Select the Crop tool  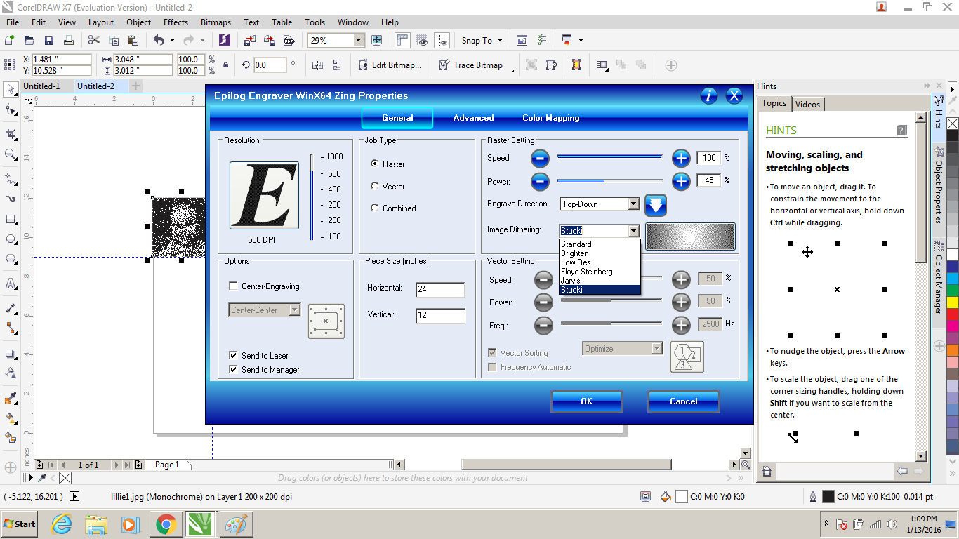pyautogui.click(x=11, y=133)
